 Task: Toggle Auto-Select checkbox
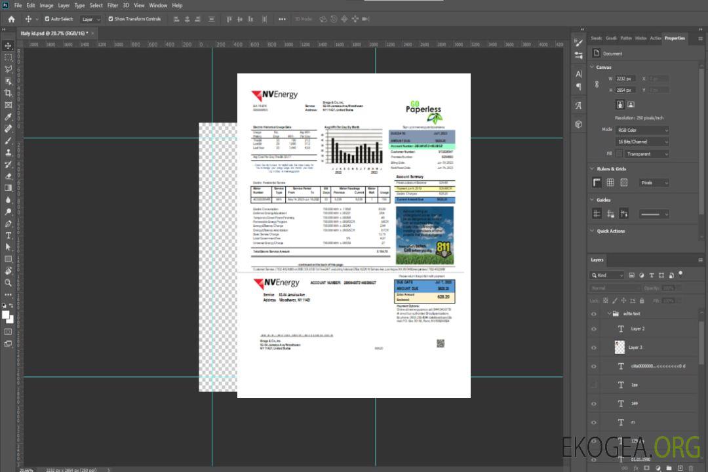coord(47,19)
